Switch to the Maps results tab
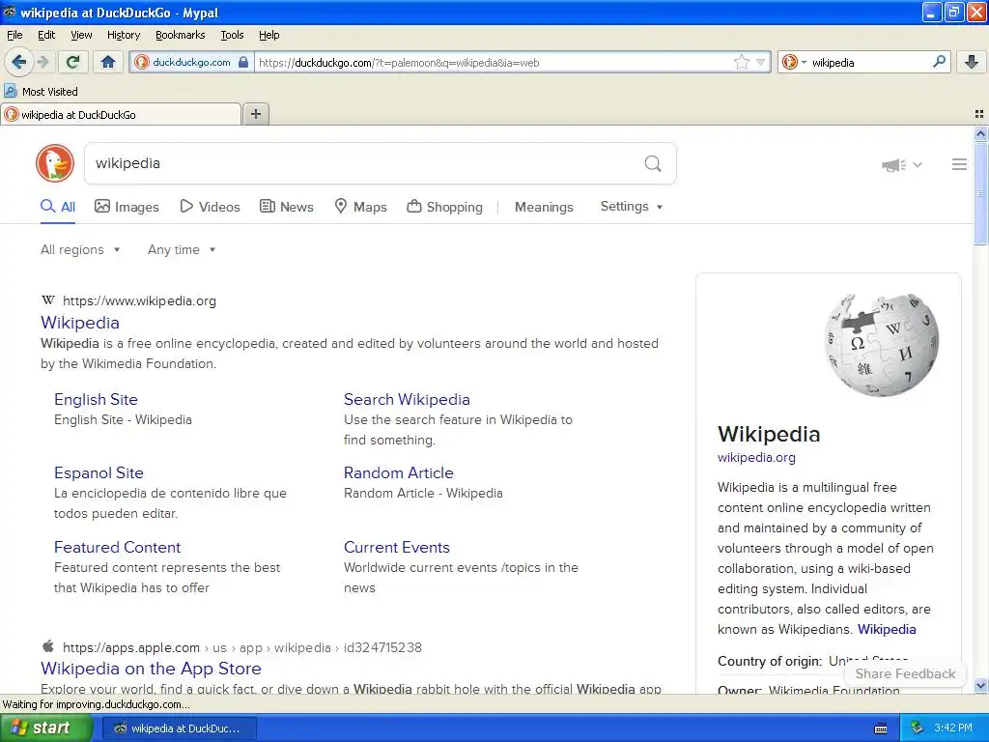 pyautogui.click(x=361, y=207)
